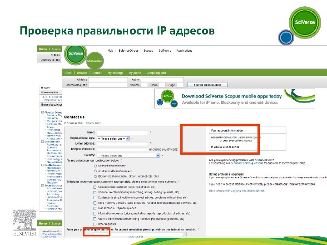Open SciTopics in the top navigation
This screenshot has width=327, height=245.
click(x=165, y=51)
